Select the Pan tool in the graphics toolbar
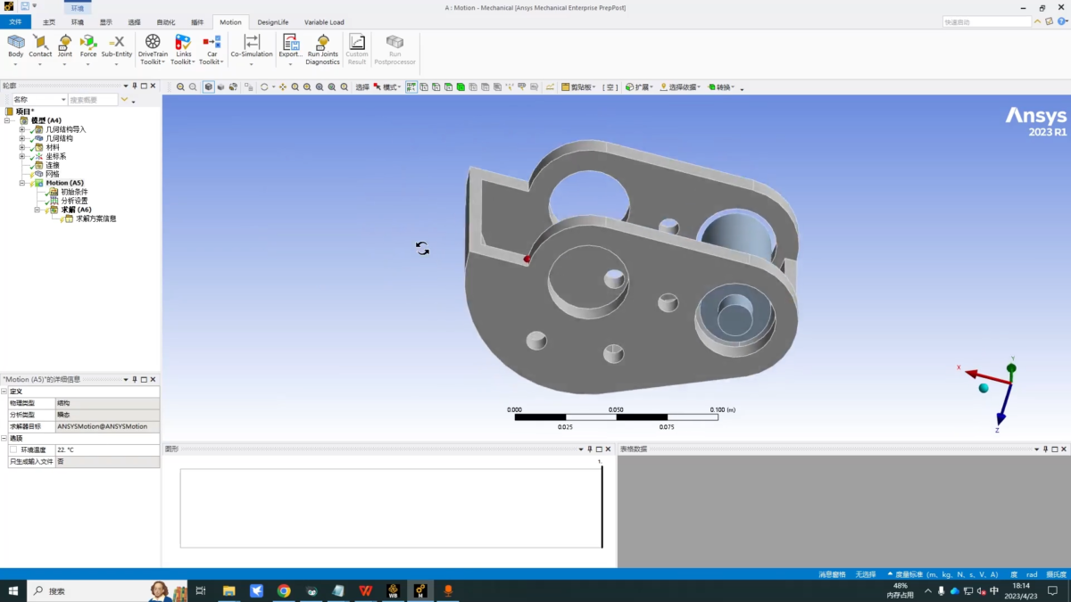 [283, 87]
